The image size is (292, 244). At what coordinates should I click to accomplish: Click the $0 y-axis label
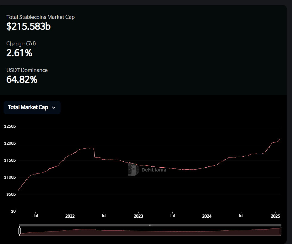[13, 211]
